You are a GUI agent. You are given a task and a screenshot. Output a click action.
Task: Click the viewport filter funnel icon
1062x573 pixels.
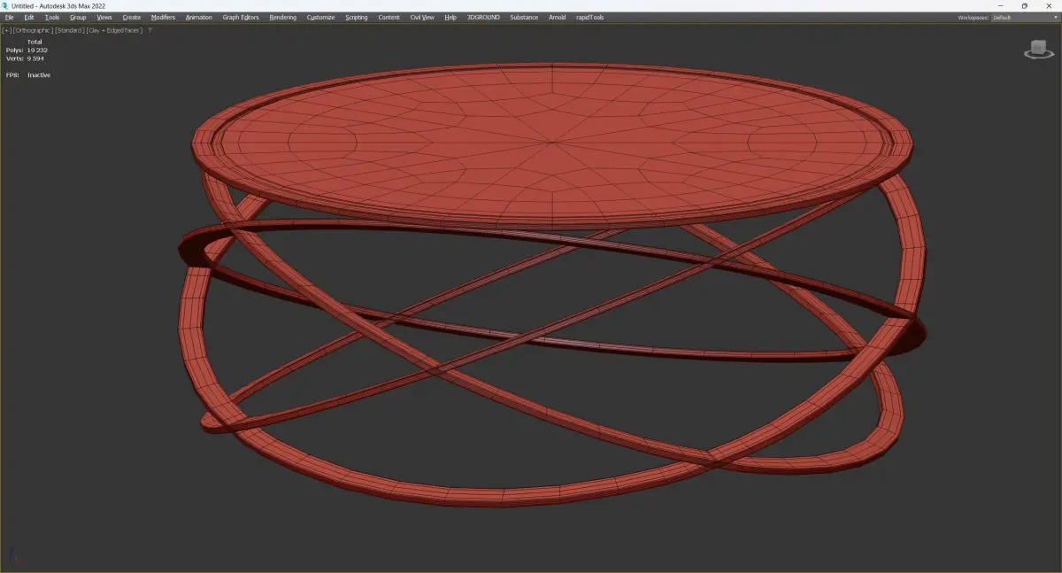(x=150, y=30)
